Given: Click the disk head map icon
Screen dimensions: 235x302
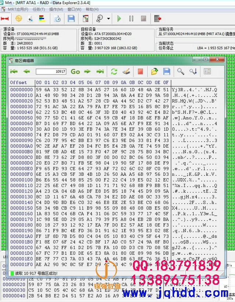Looking at the screenshot, I should (x=100, y=19).
